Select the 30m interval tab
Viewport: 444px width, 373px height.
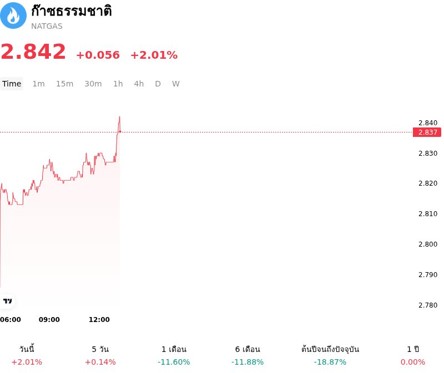93,84
